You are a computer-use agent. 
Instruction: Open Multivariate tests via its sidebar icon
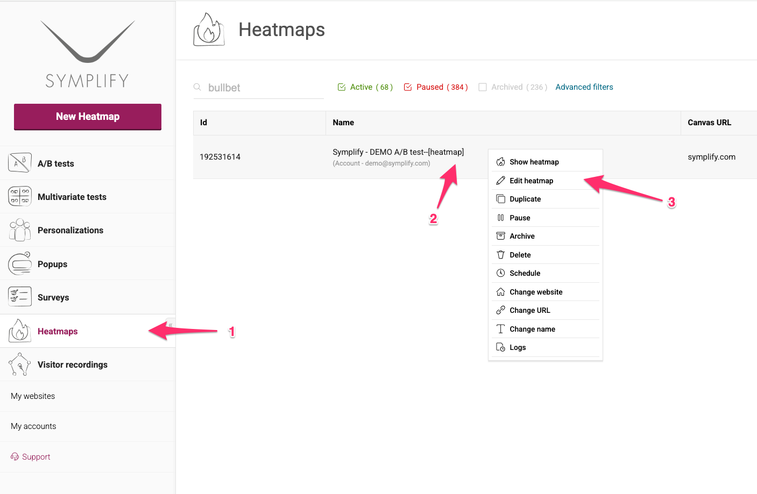19,196
